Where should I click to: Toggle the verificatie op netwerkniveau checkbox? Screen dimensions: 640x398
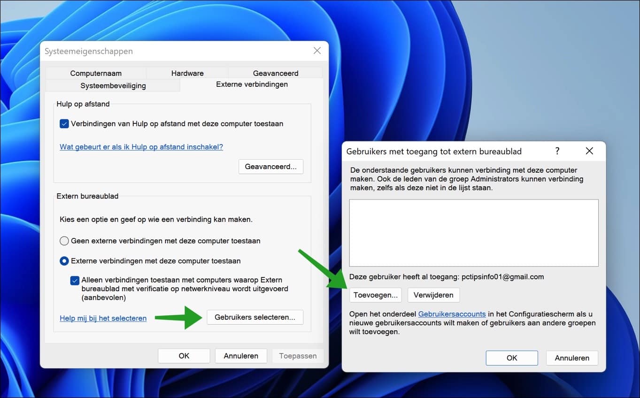tap(75, 280)
